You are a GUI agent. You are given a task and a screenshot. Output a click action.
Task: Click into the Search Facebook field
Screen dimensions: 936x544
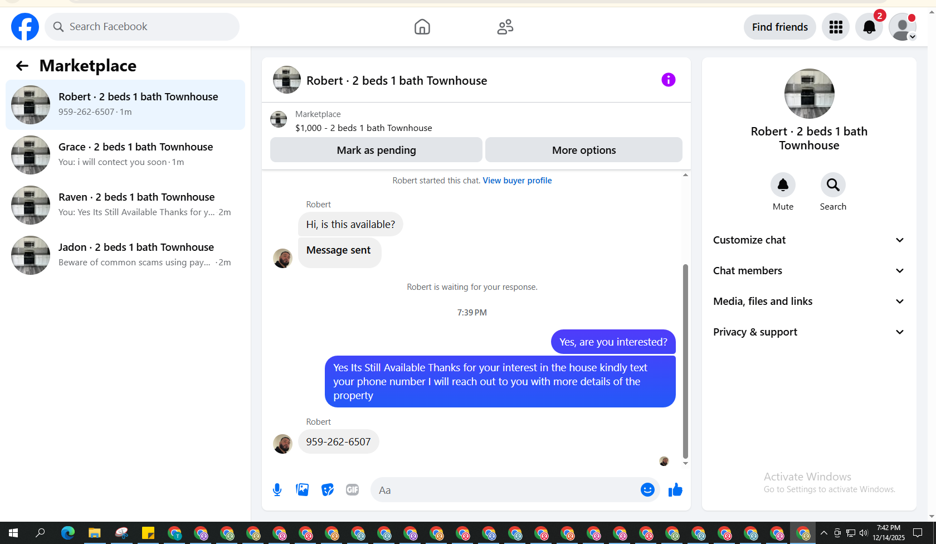coord(142,27)
